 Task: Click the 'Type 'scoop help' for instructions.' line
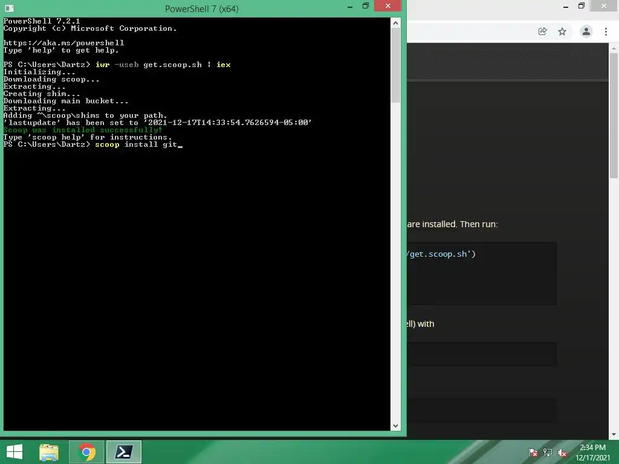(x=88, y=137)
